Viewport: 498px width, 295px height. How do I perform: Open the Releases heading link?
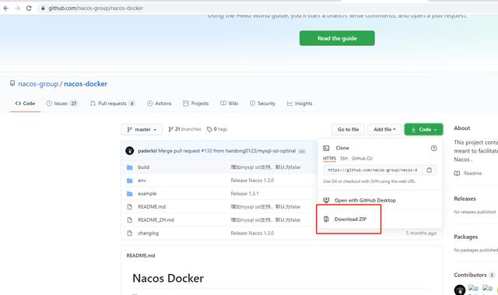(x=465, y=198)
